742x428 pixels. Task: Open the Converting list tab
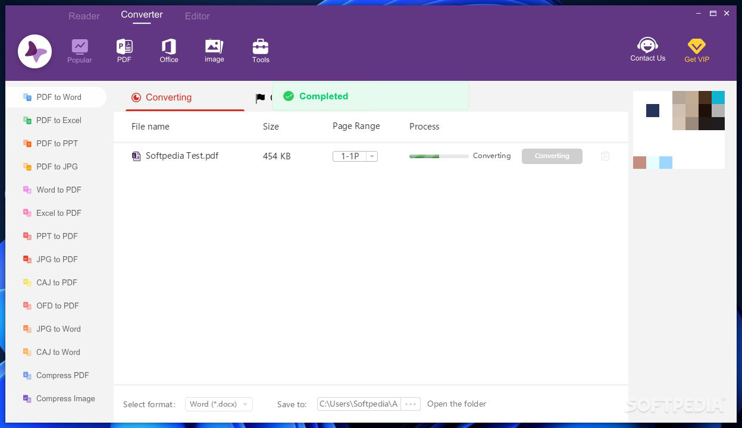coord(185,97)
